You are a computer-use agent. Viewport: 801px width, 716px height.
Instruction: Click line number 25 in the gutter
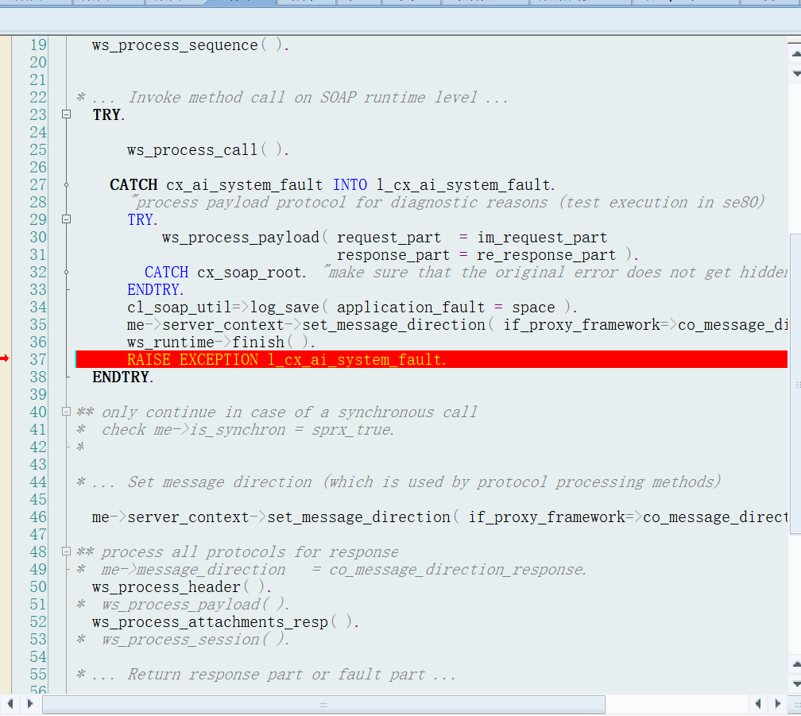pos(38,150)
